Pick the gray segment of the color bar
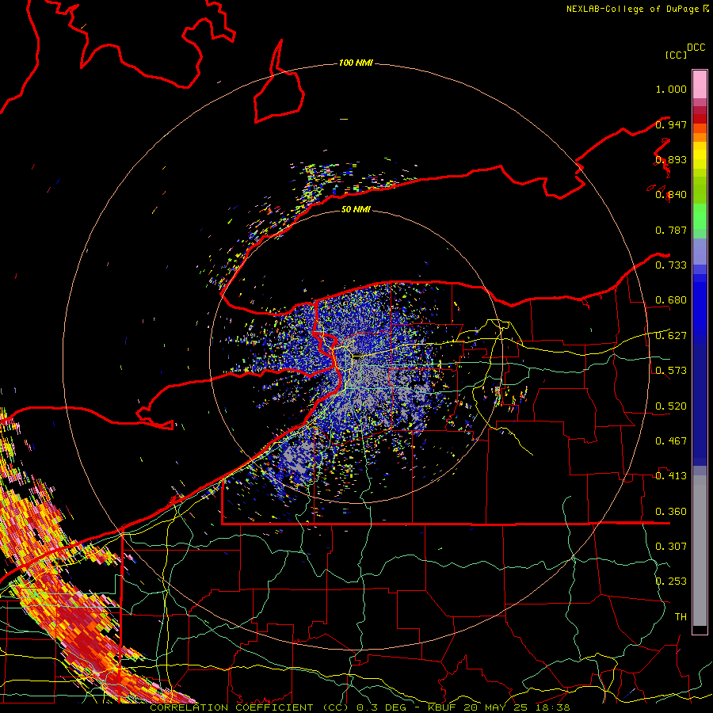The image size is (713, 713). (x=700, y=551)
